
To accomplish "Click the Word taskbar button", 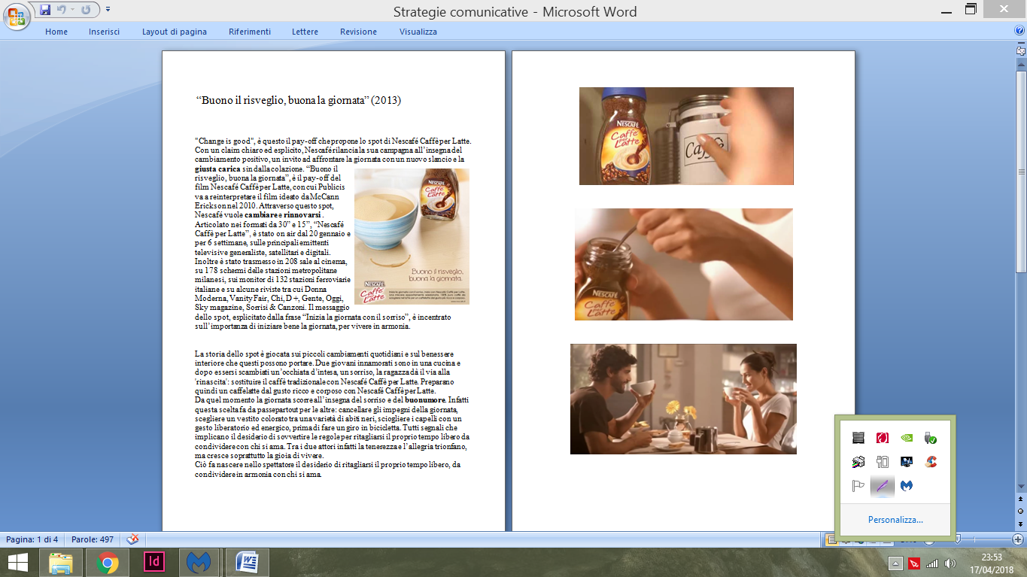I will tap(248, 562).
